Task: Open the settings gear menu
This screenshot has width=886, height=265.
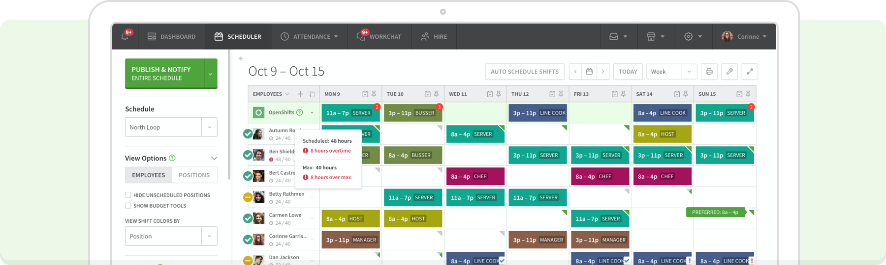Action: click(x=689, y=37)
